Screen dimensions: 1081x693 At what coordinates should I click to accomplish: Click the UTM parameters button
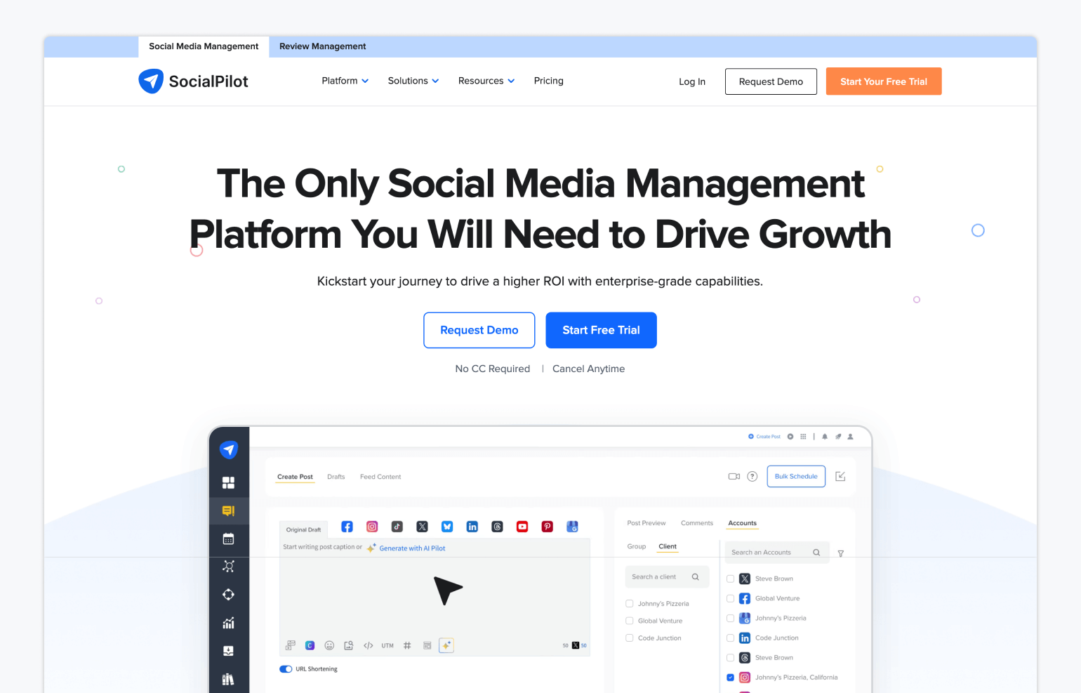pyautogui.click(x=387, y=645)
